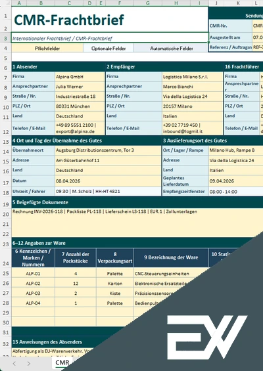Select the cell '20157 Milano'
Image resolution: width=263 pixels, height=371 pixels.
point(193,106)
